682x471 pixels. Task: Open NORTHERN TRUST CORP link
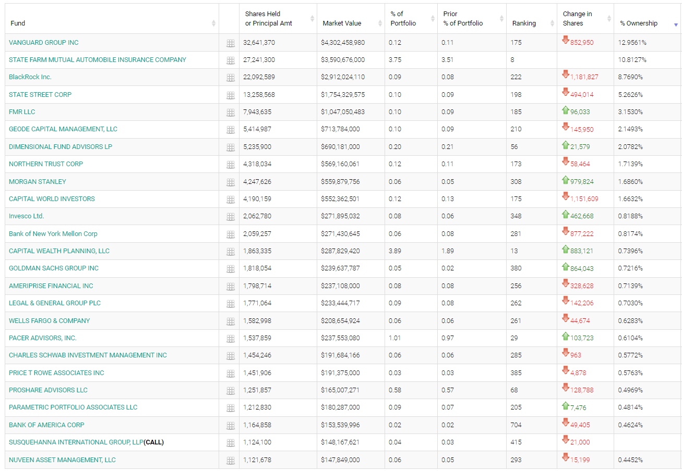pos(46,164)
